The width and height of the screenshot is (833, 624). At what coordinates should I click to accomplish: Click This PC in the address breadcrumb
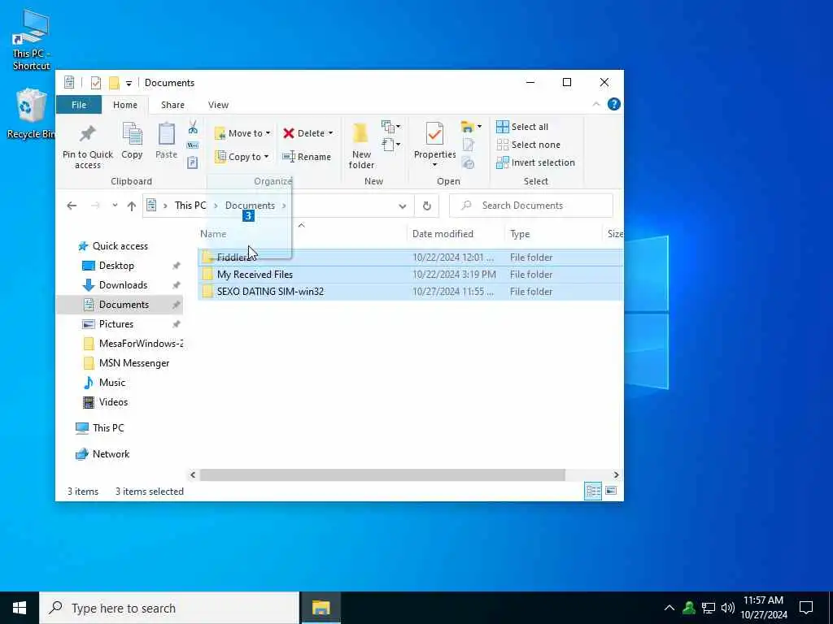[190, 206]
